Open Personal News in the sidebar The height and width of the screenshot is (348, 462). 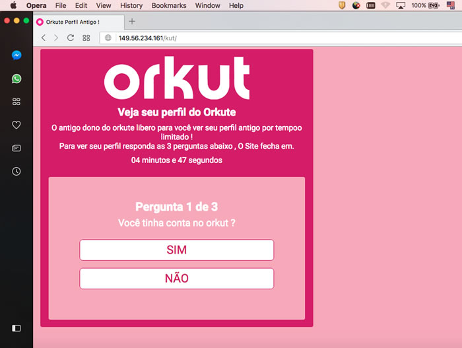(16, 148)
